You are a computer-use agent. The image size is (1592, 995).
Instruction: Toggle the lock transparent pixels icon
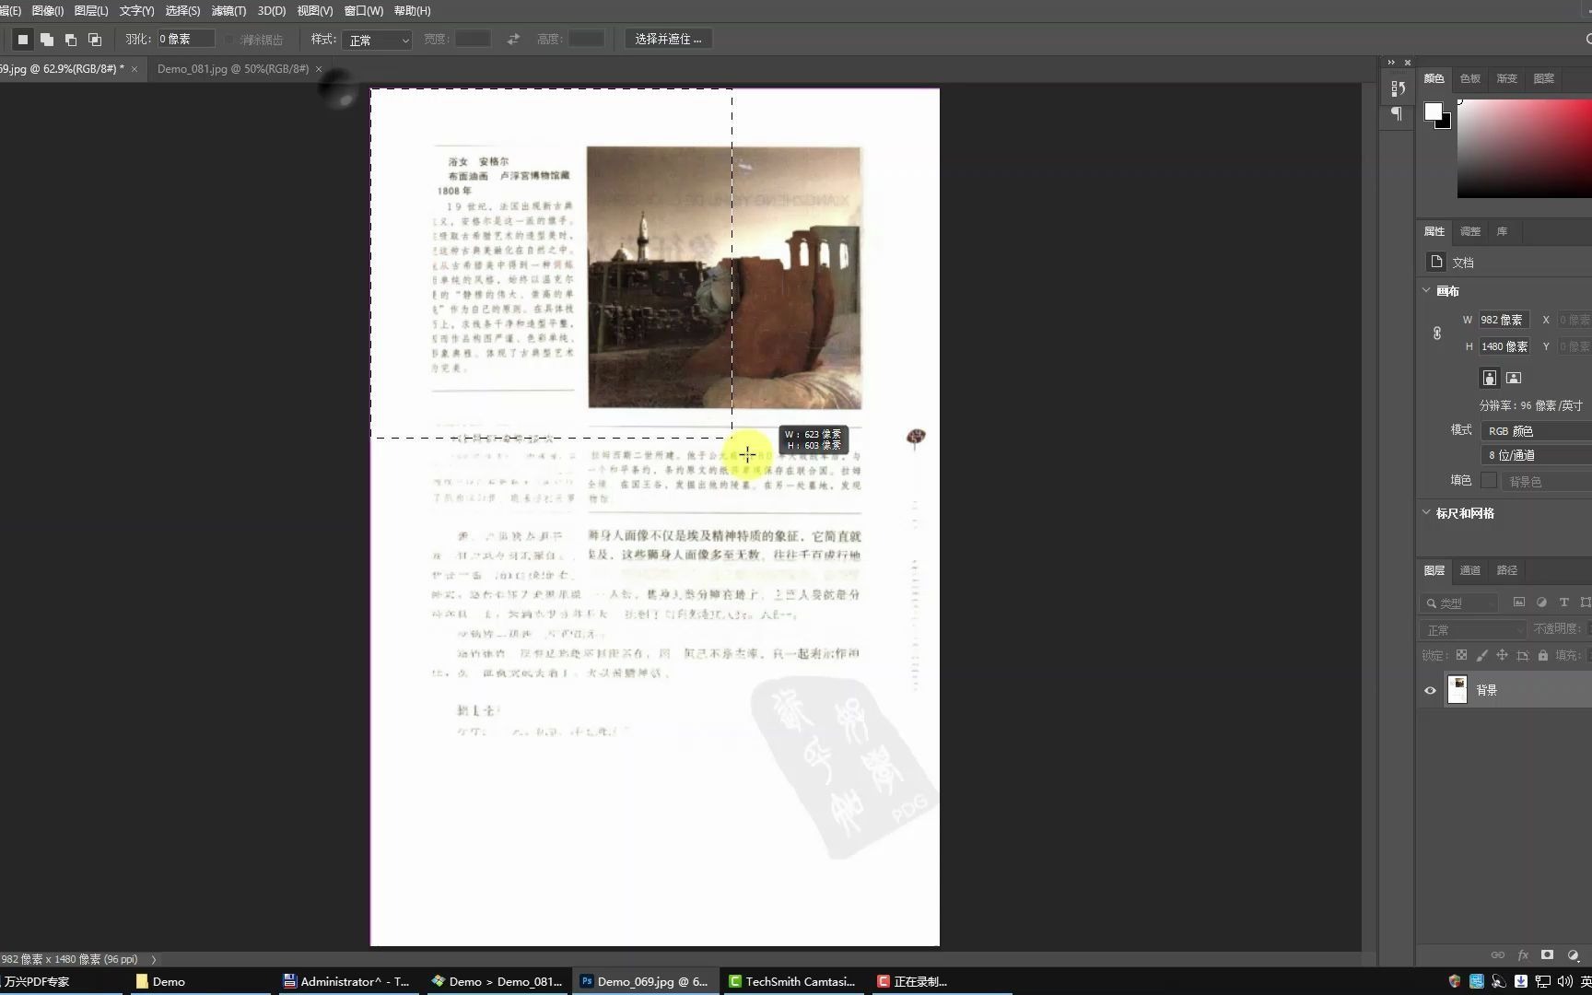coord(1462,655)
